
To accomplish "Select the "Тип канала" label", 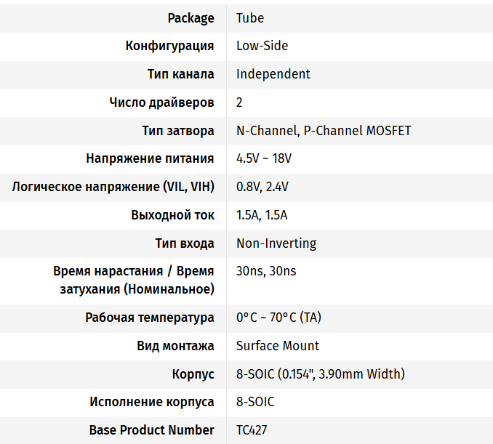I will click(x=180, y=74).
